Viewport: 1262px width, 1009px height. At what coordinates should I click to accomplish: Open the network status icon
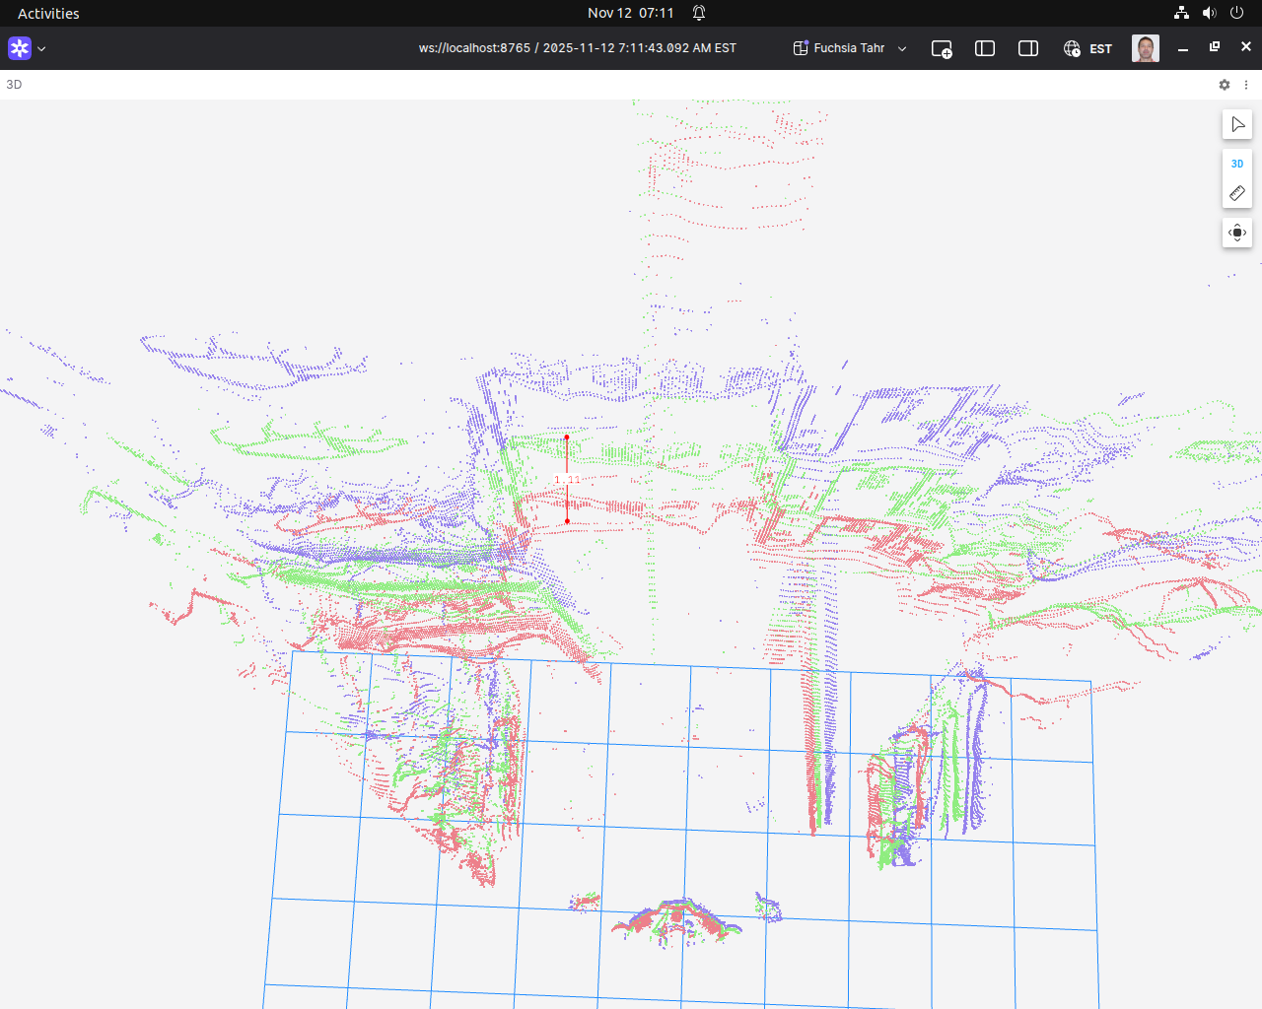point(1181,13)
